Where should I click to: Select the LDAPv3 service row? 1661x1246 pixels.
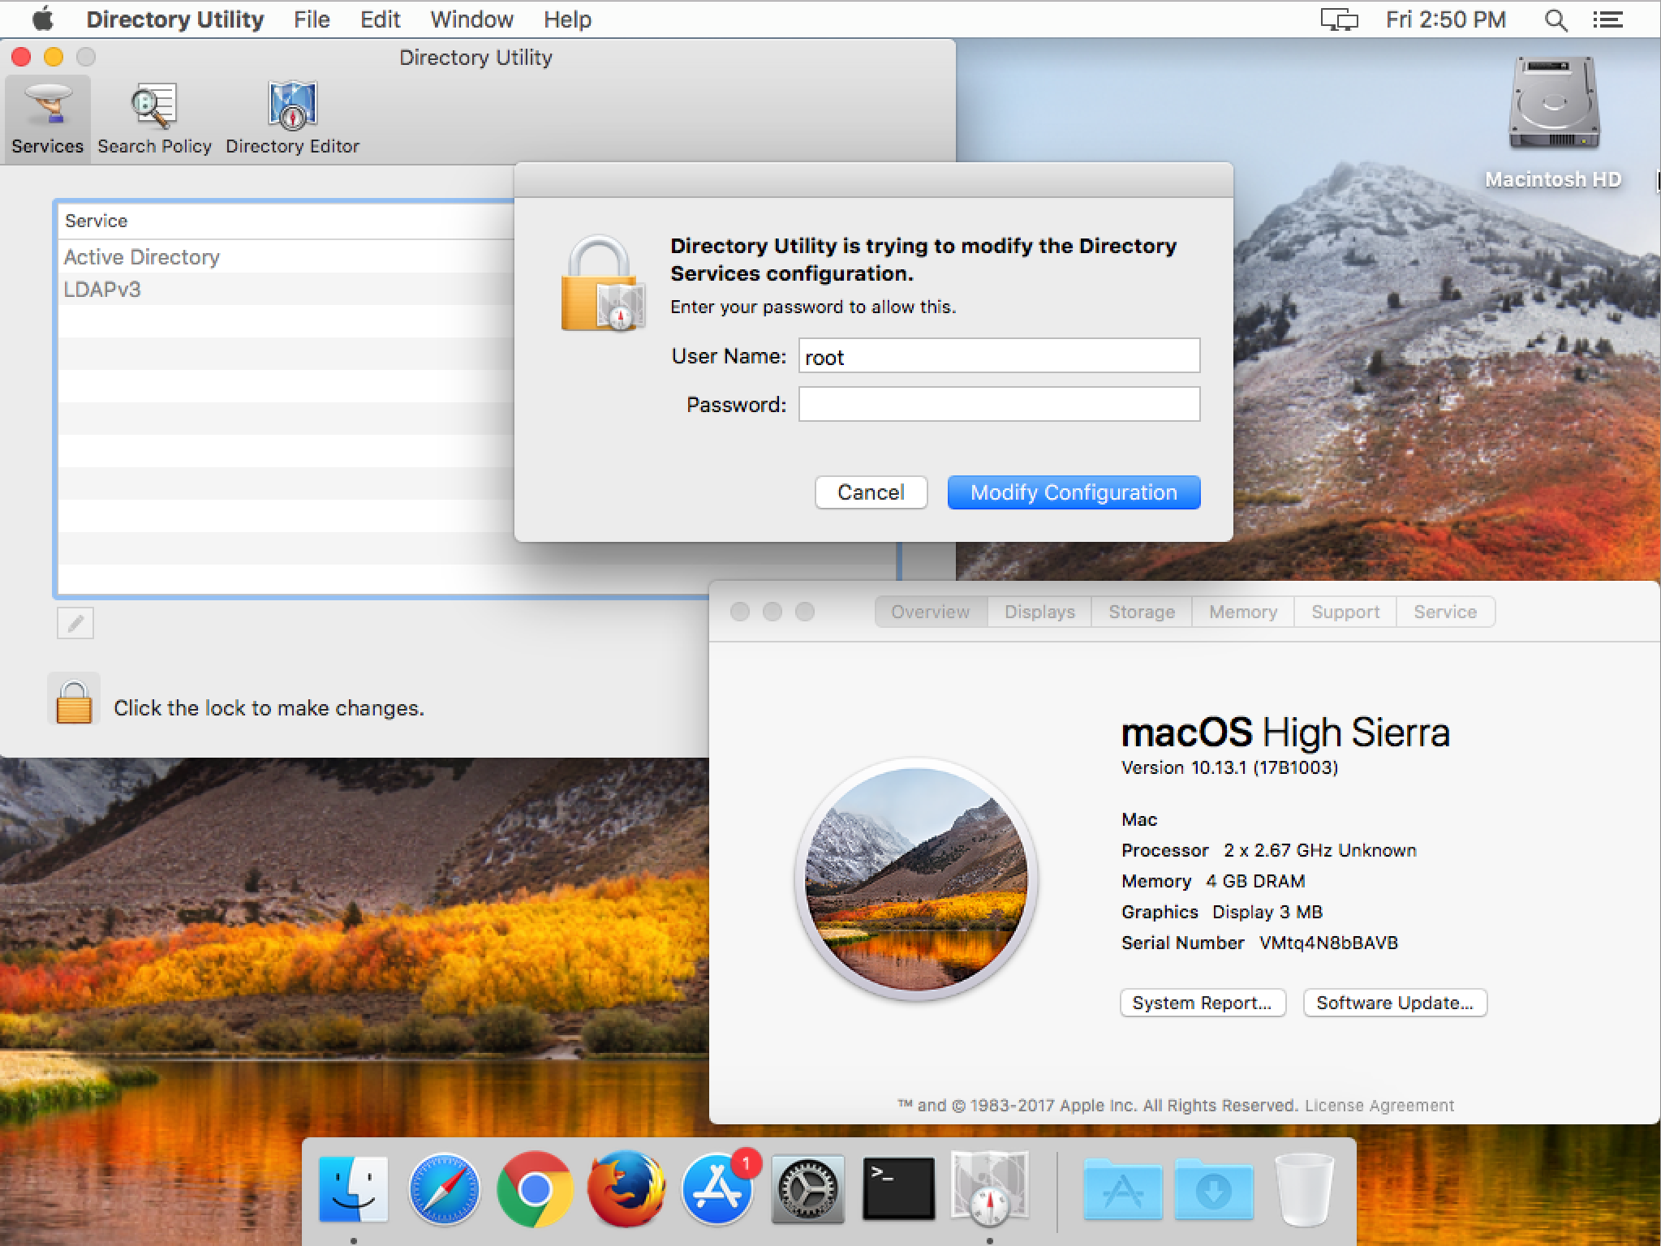point(102,290)
